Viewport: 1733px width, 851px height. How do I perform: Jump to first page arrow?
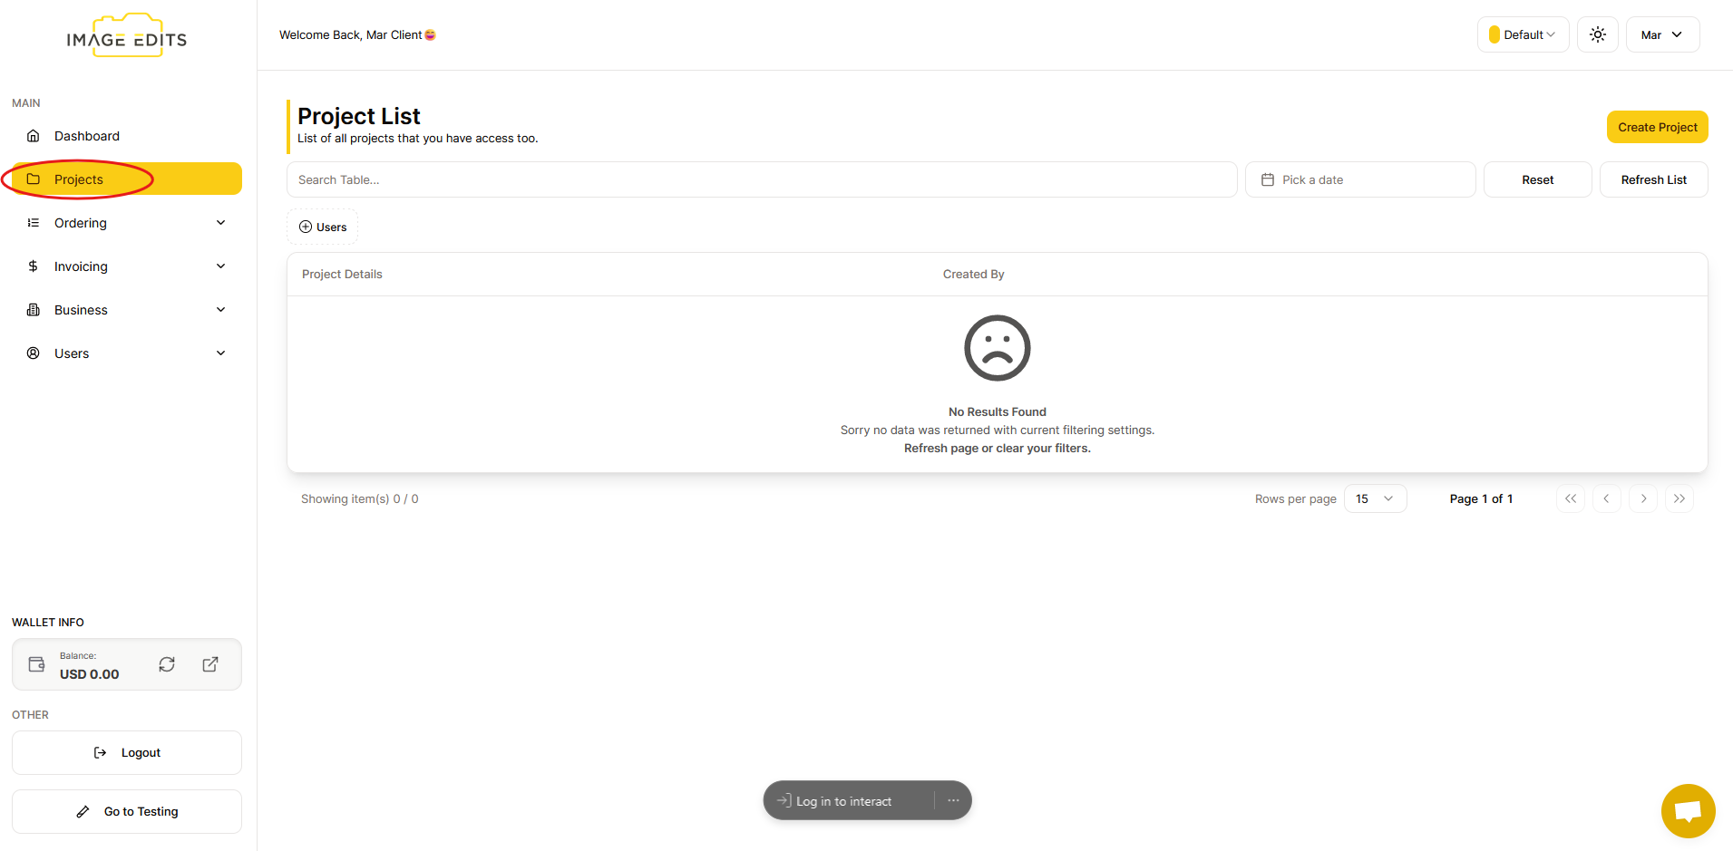pyautogui.click(x=1571, y=498)
